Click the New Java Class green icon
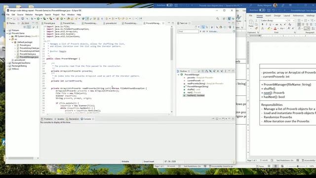316x178 pixels. 62,19
